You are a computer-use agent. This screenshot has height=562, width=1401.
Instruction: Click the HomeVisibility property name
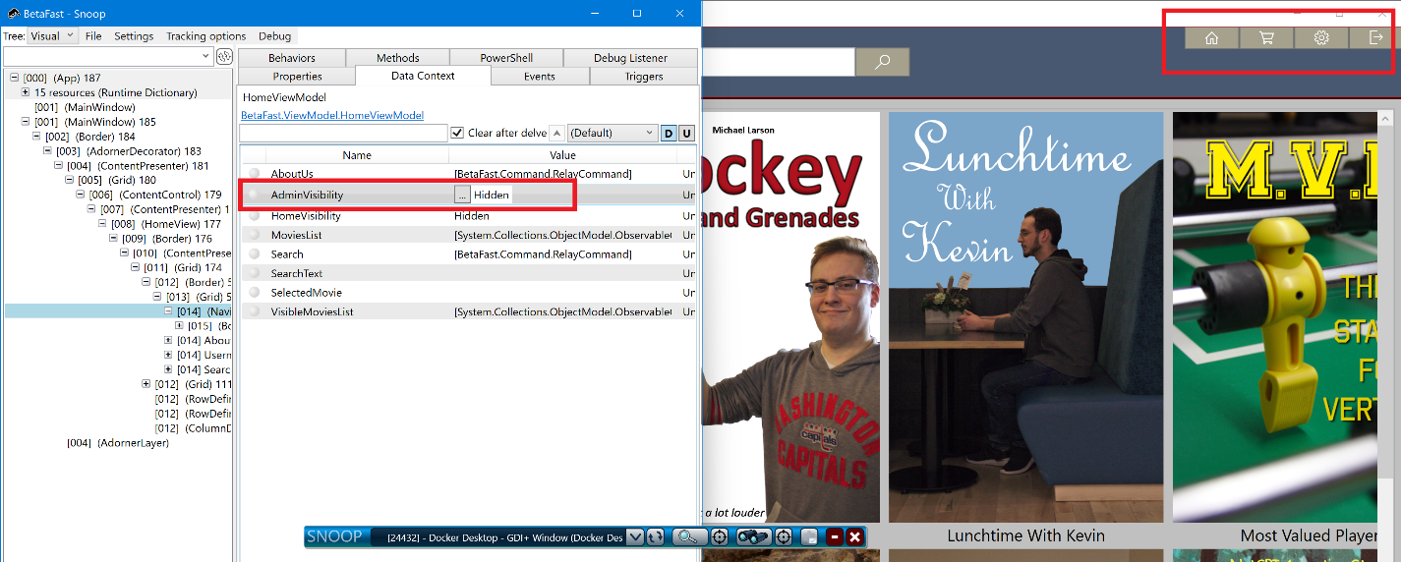(306, 216)
